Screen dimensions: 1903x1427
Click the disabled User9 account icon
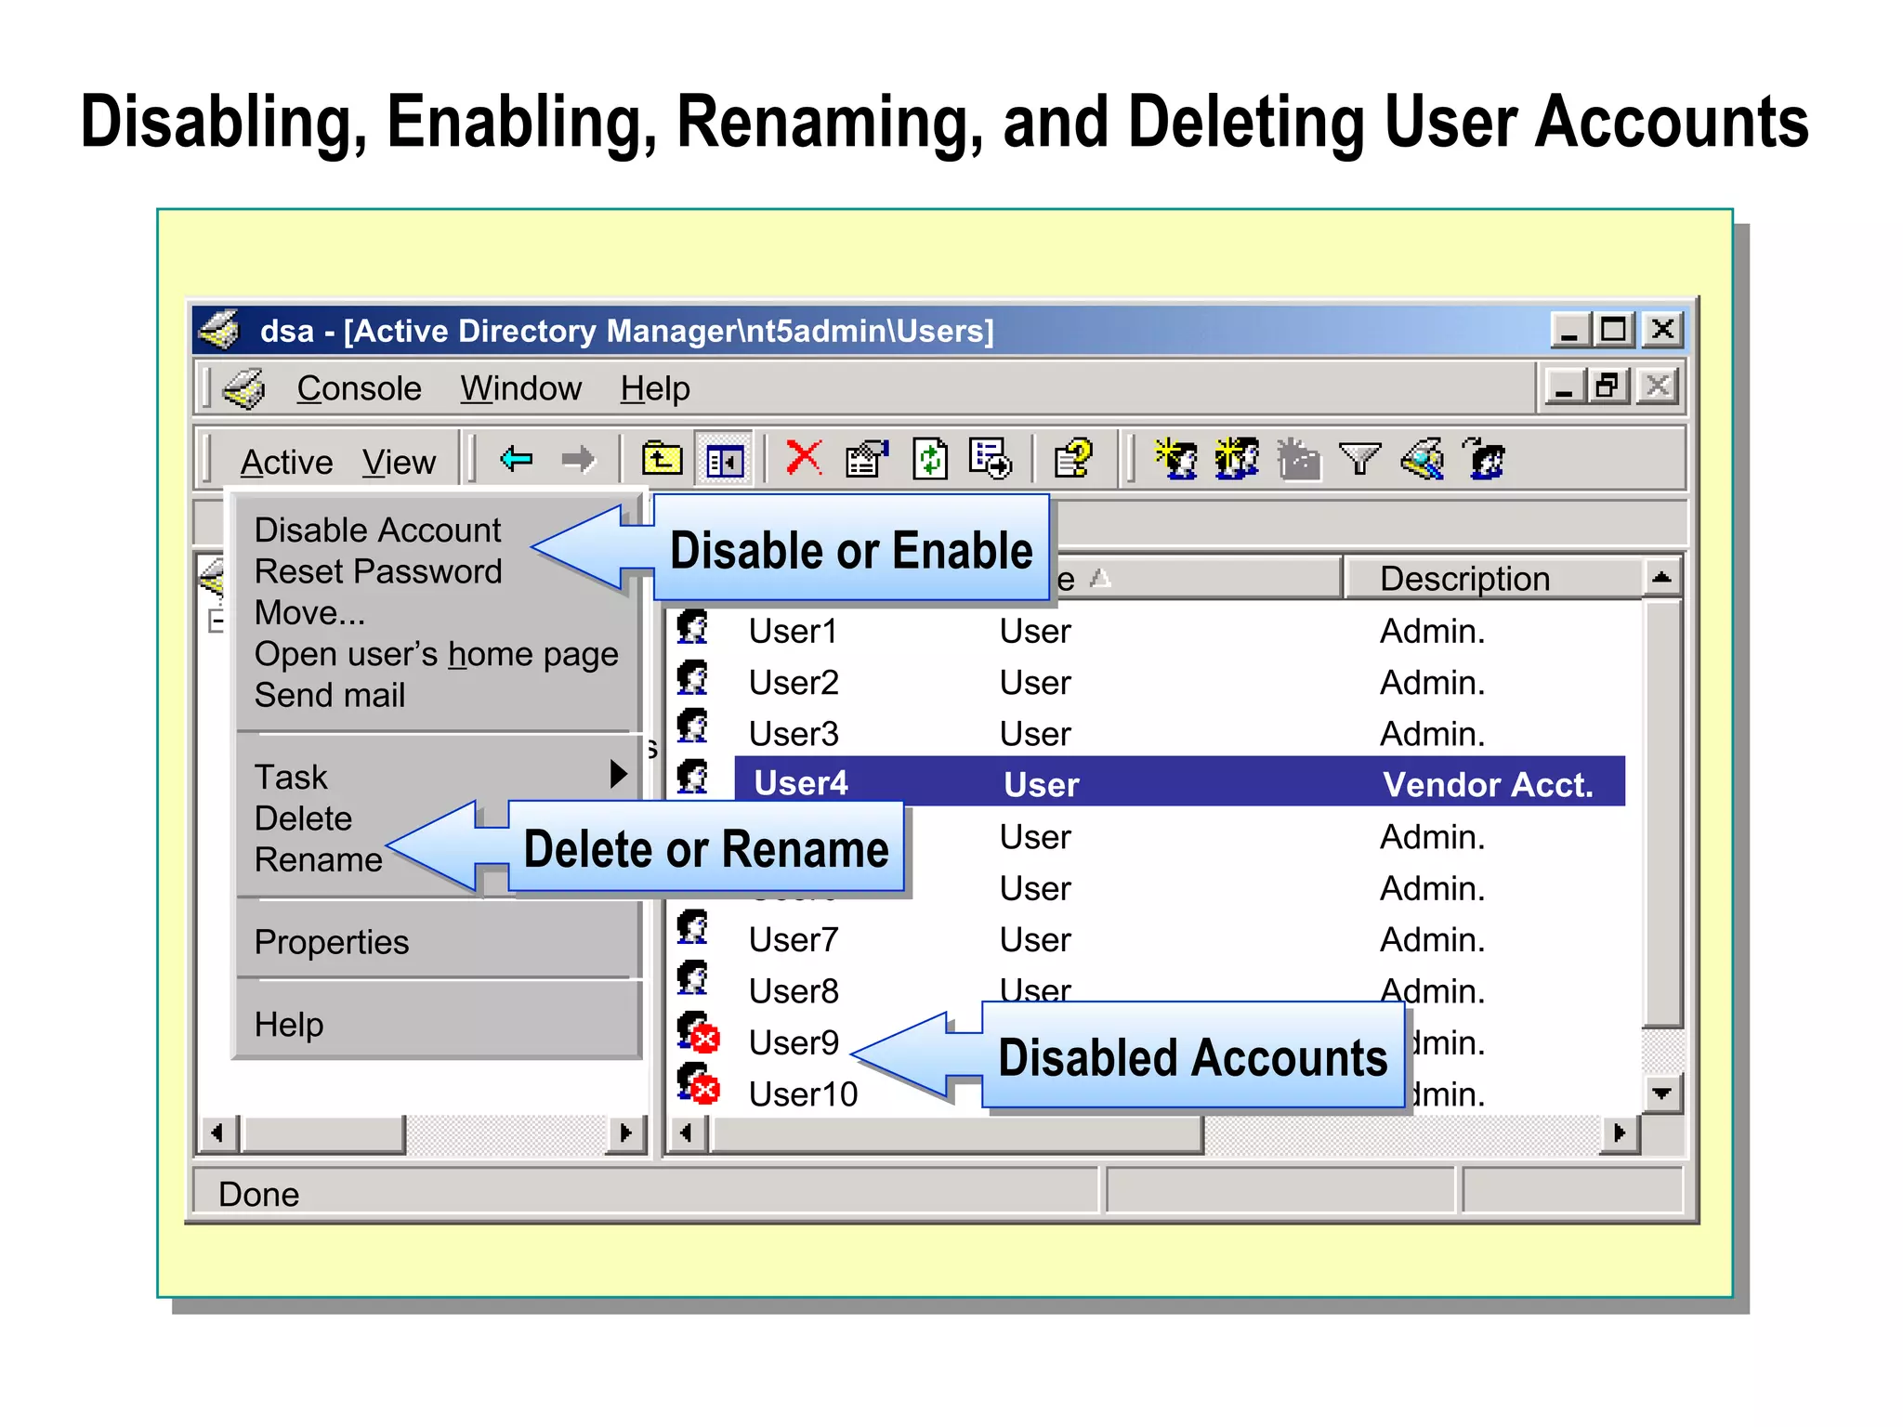pos(698,1033)
